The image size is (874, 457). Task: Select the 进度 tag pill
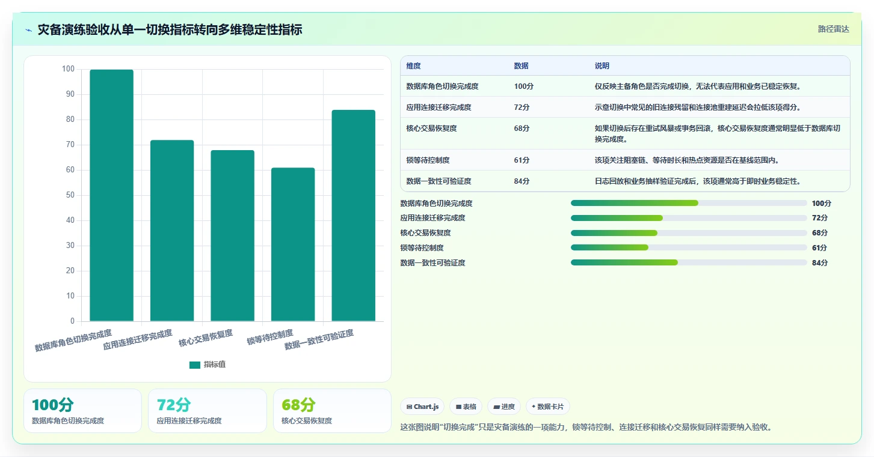504,407
